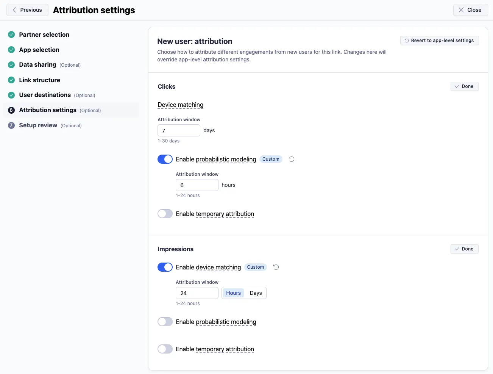This screenshot has height=374, width=493.
Task: Enable temporary attribution under Clicks
Action: (165, 214)
